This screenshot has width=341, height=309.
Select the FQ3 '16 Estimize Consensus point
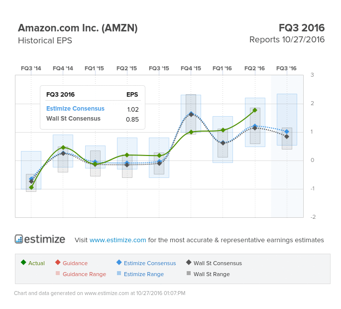tap(287, 132)
